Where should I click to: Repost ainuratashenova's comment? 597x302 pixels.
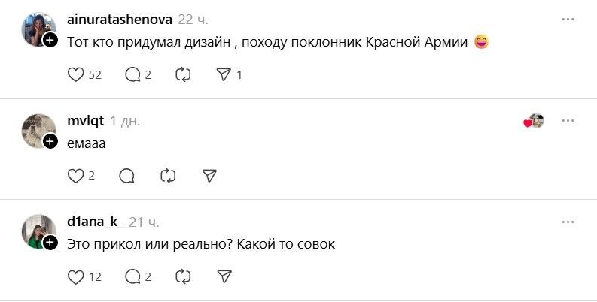coord(183,74)
